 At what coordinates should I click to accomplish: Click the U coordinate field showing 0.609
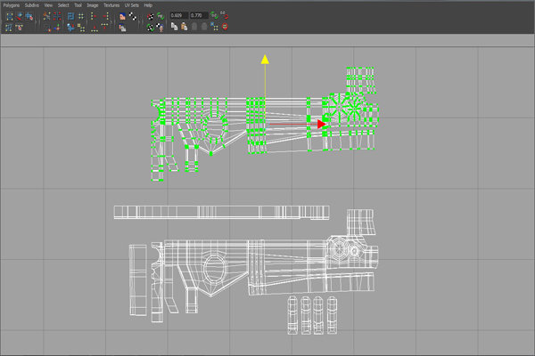[x=179, y=15]
